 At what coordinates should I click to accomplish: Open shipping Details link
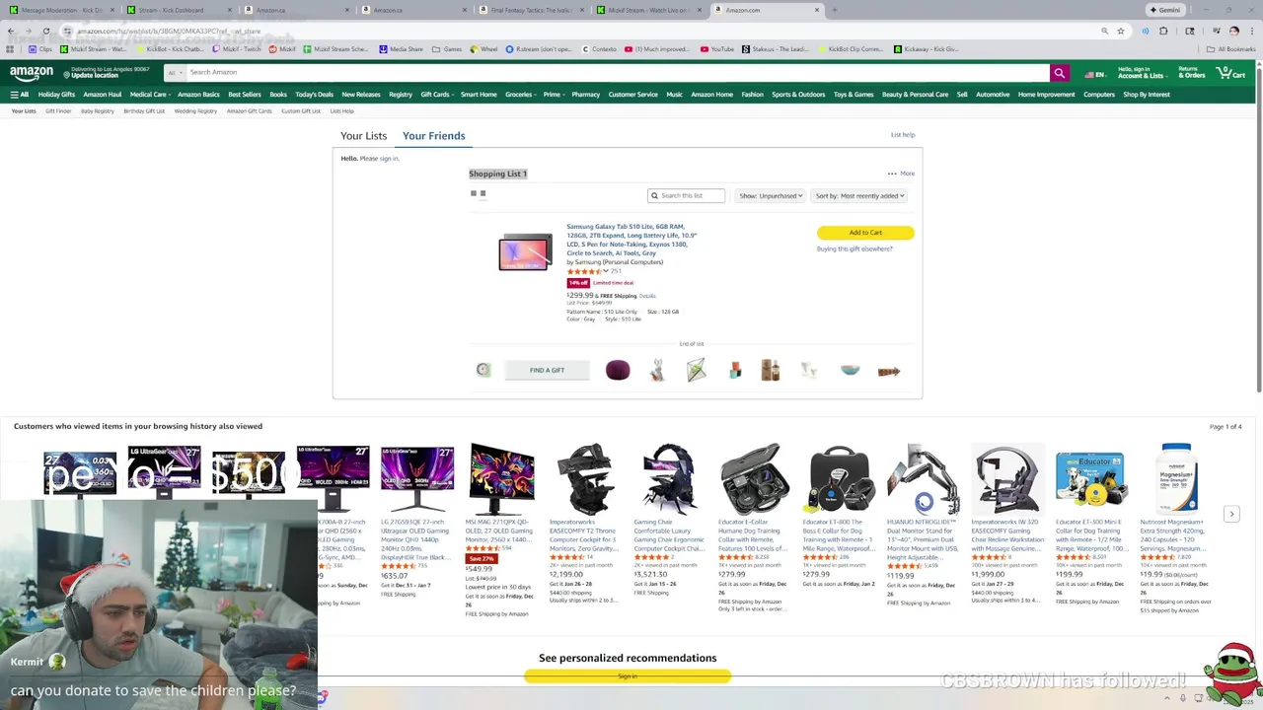click(x=647, y=296)
